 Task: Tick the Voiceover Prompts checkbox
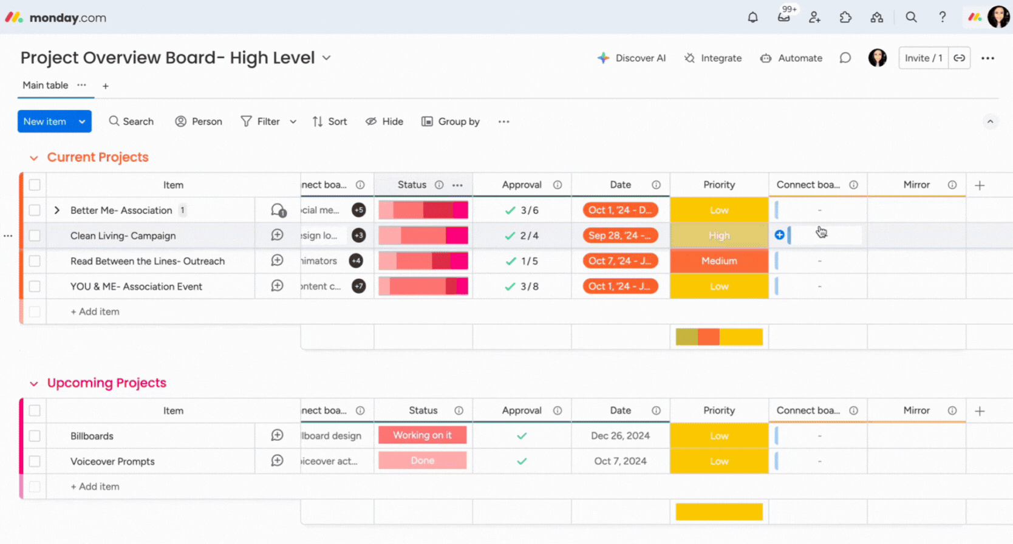(x=35, y=461)
